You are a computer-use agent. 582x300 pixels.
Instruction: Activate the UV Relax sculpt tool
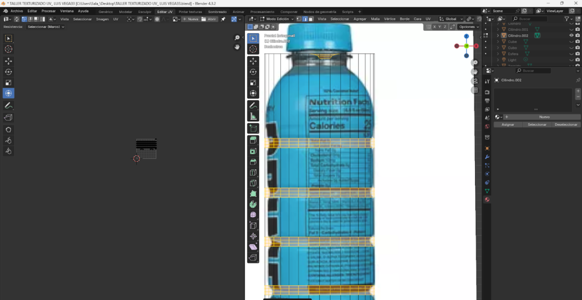9,141
